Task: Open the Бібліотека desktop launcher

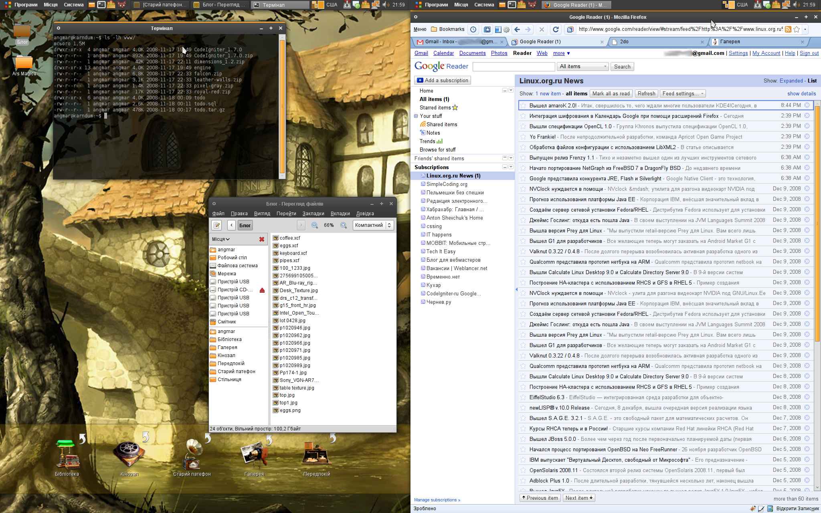Action: (x=67, y=458)
